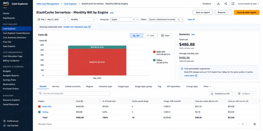Click the magnifier icon in the search field
Viewport: 263px width, 131px height.
click(40, 93)
